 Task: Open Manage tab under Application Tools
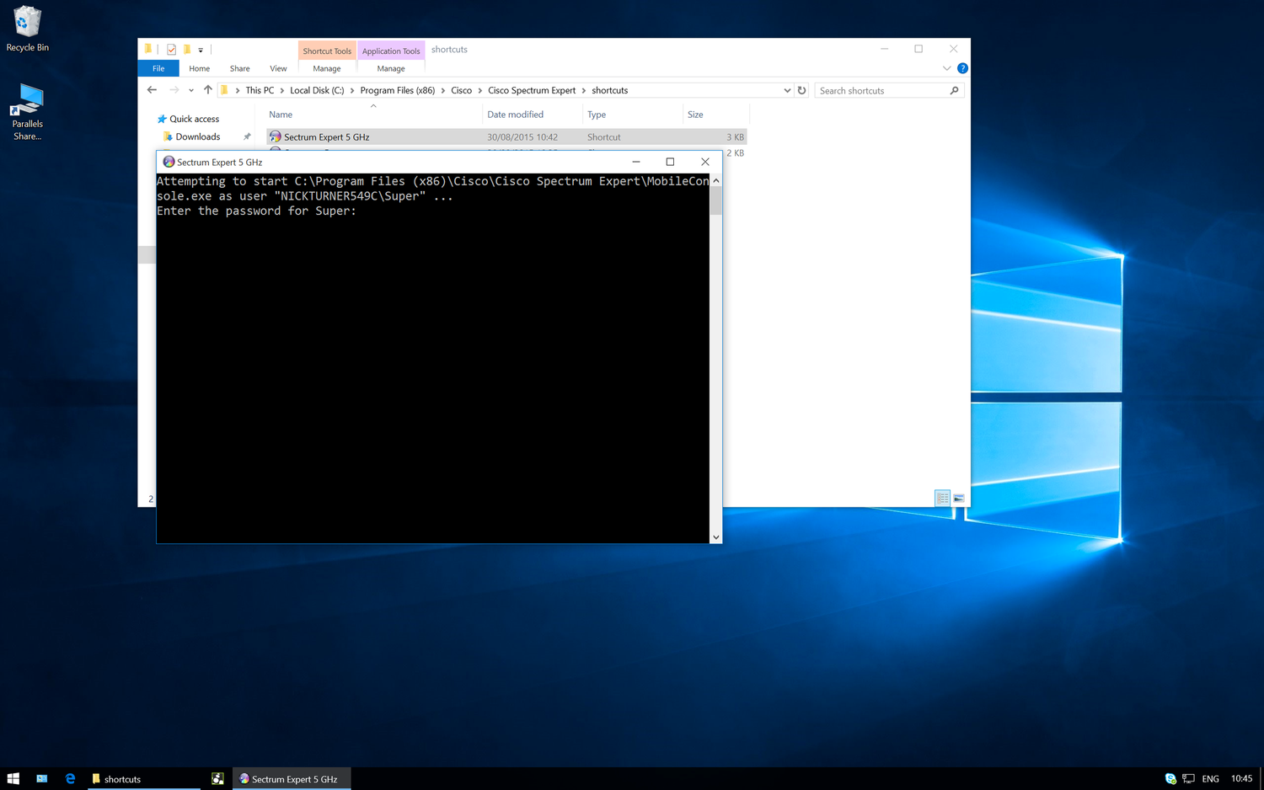[x=391, y=68]
